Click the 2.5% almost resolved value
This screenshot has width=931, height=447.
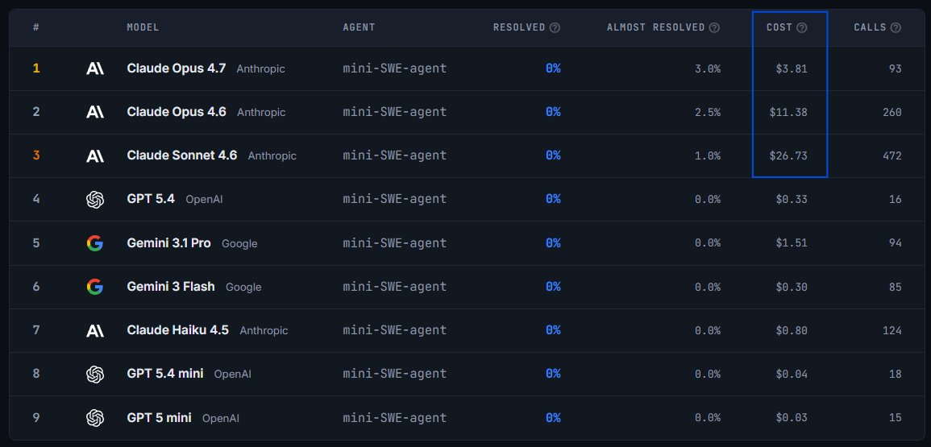pyautogui.click(x=708, y=112)
